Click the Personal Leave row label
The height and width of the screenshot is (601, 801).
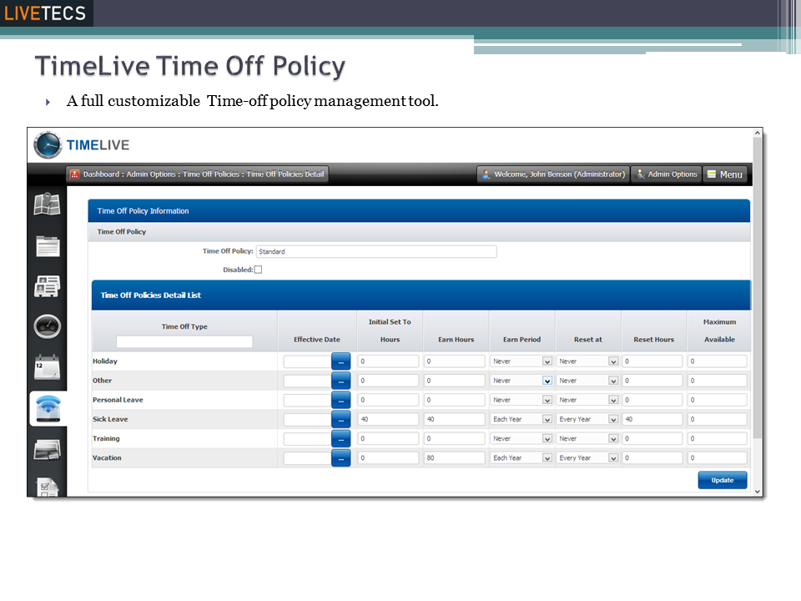pyautogui.click(x=118, y=400)
